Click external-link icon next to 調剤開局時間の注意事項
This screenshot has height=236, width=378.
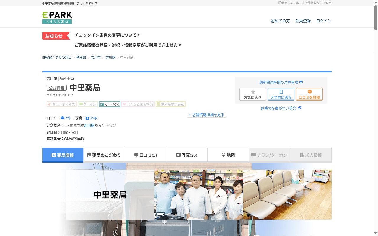301,82
